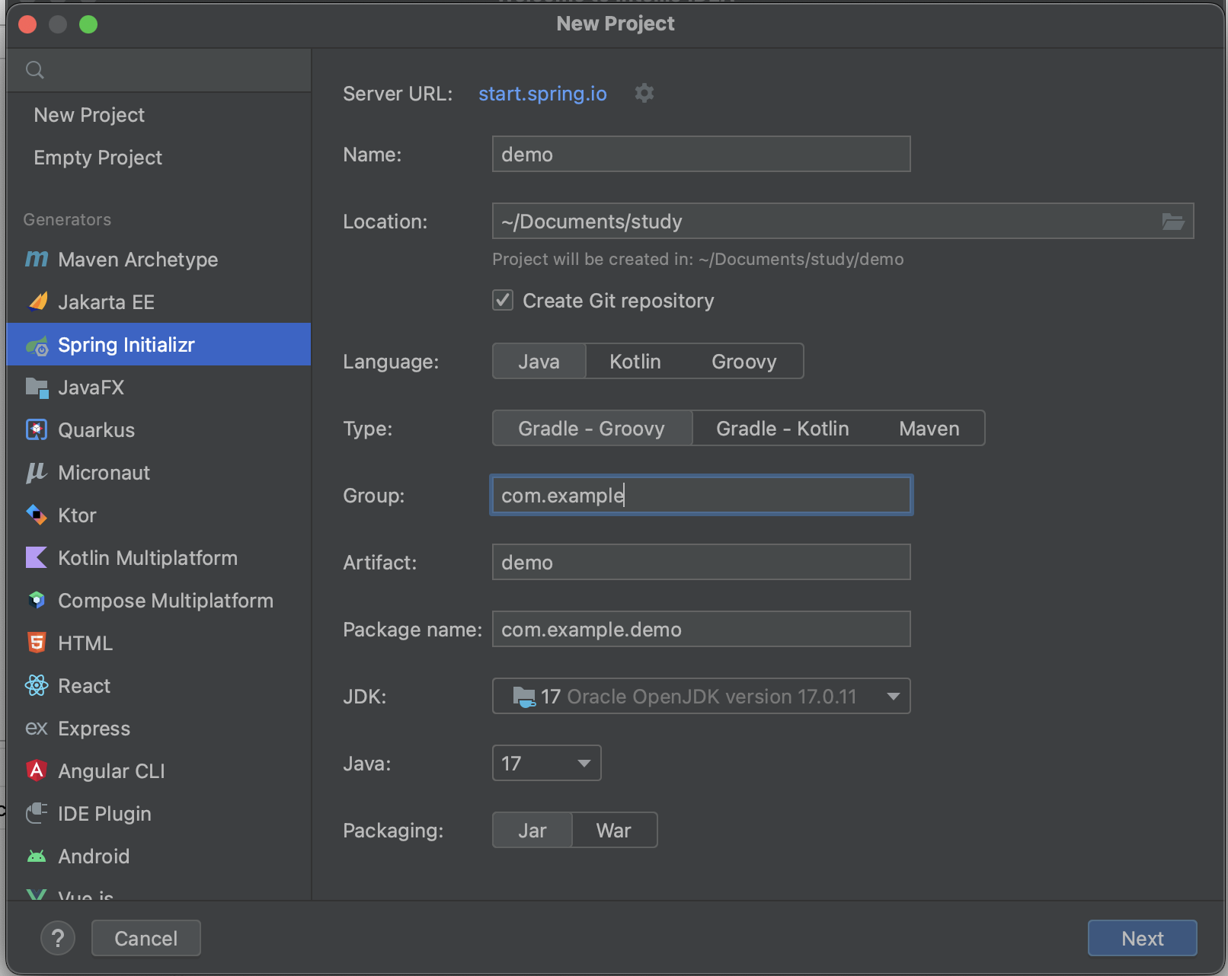Click the Express 'ex' icon
This screenshot has height=976, width=1228.
click(37, 729)
